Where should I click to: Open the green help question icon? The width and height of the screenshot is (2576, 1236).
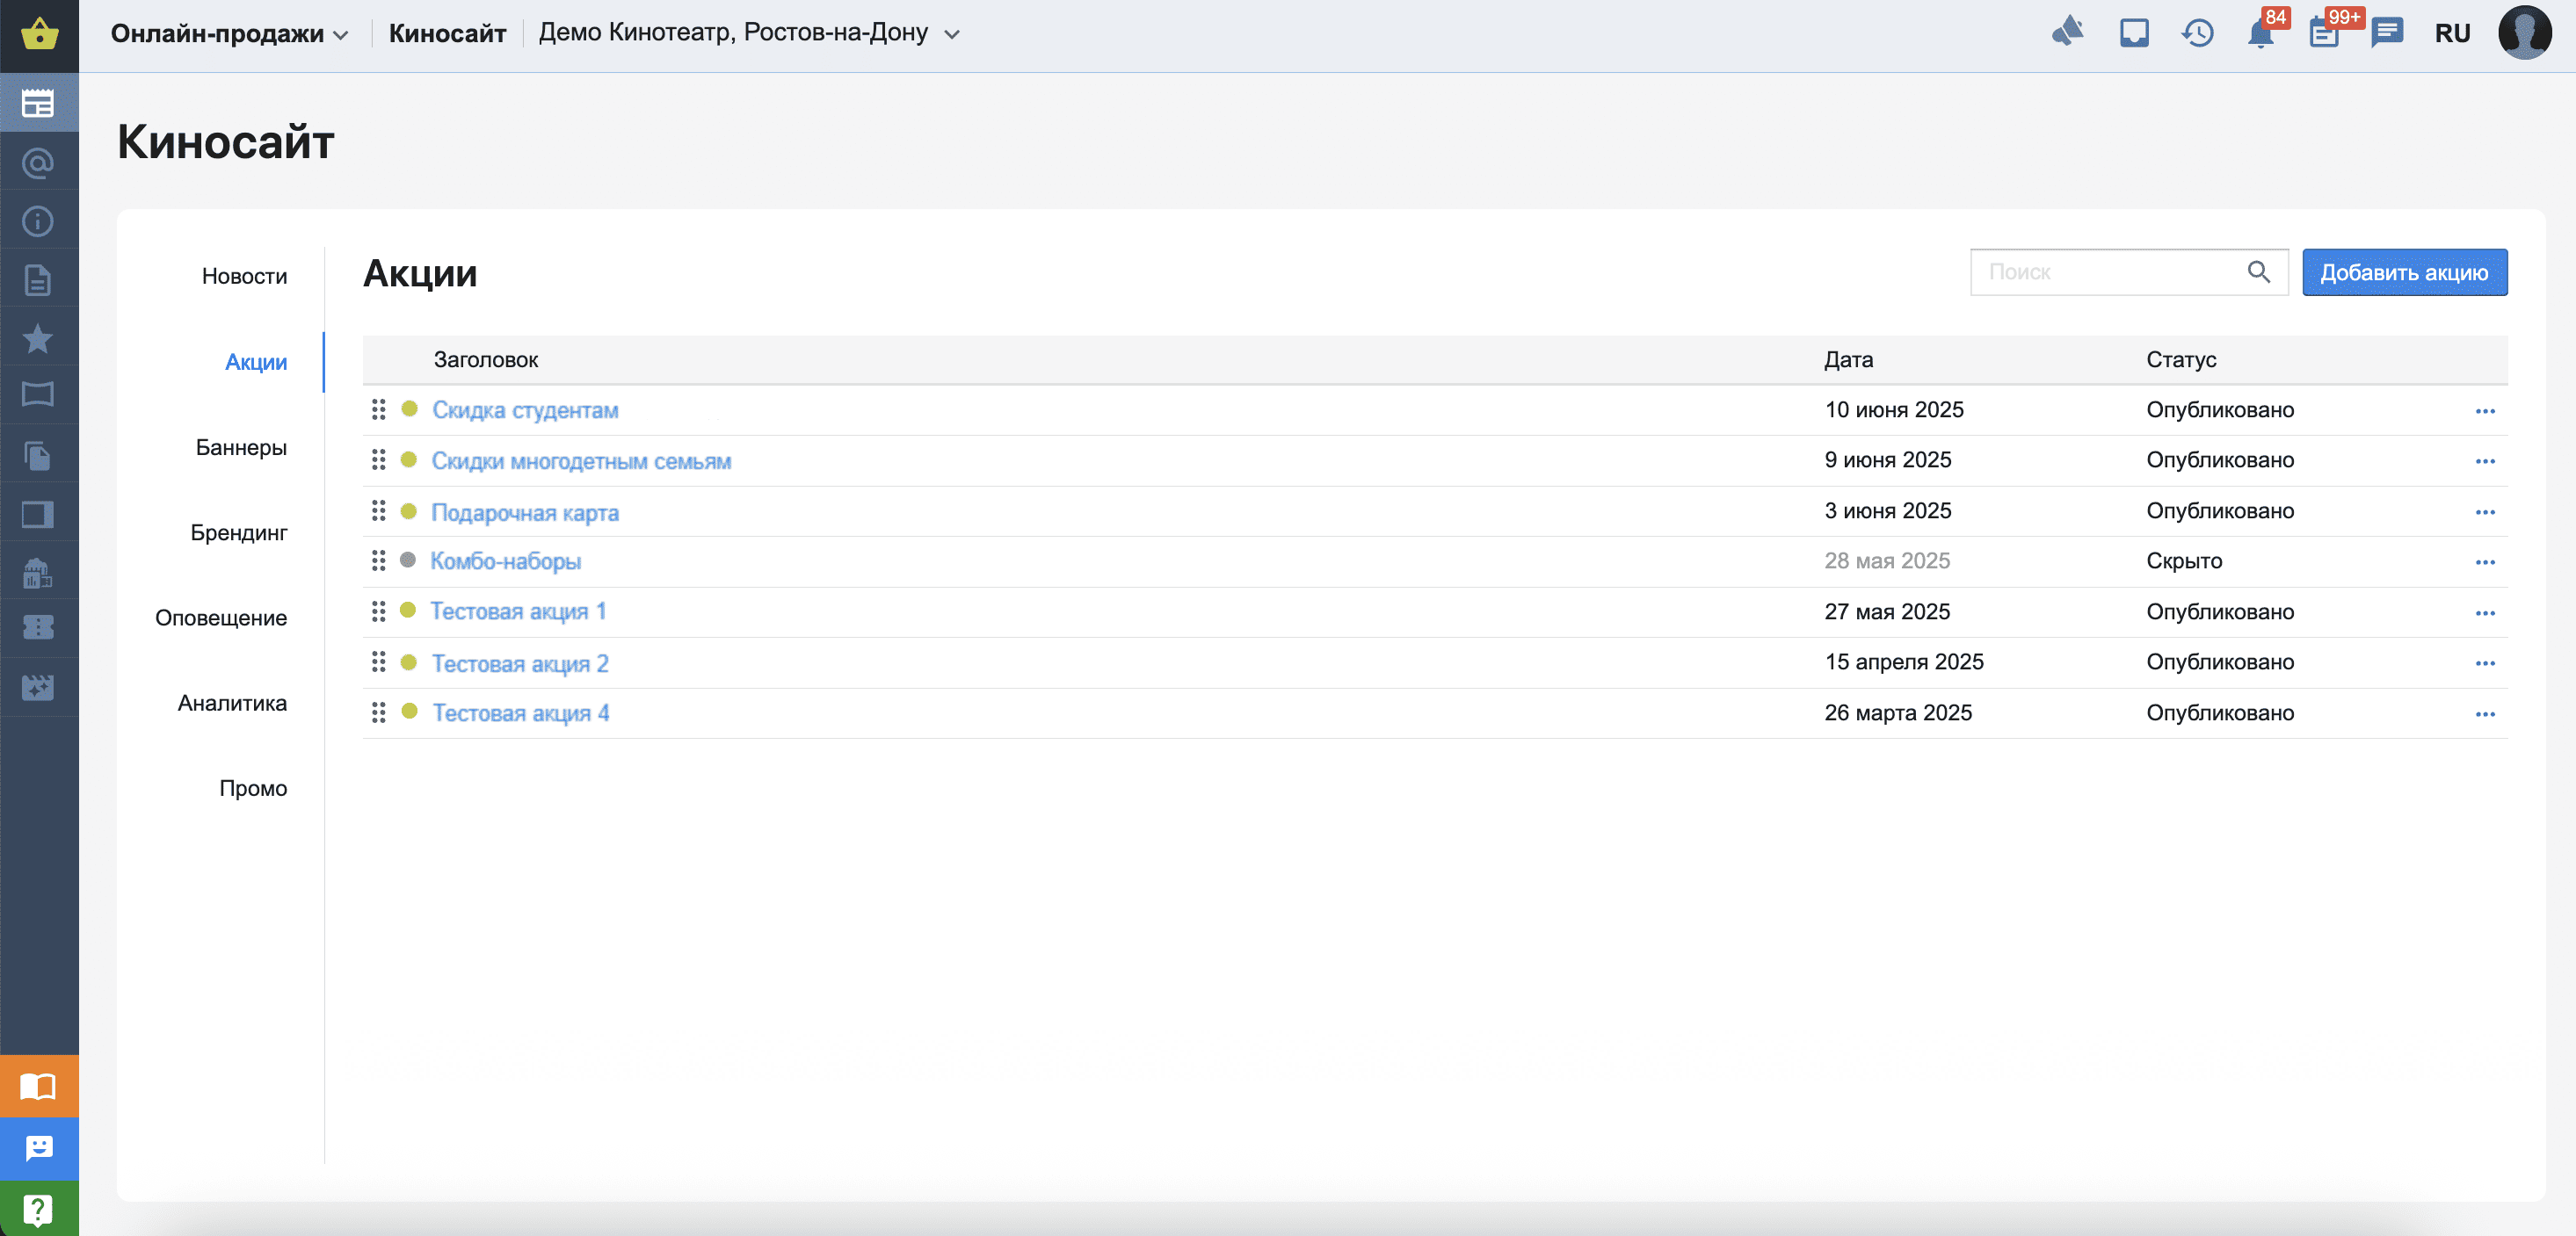tap(39, 1209)
